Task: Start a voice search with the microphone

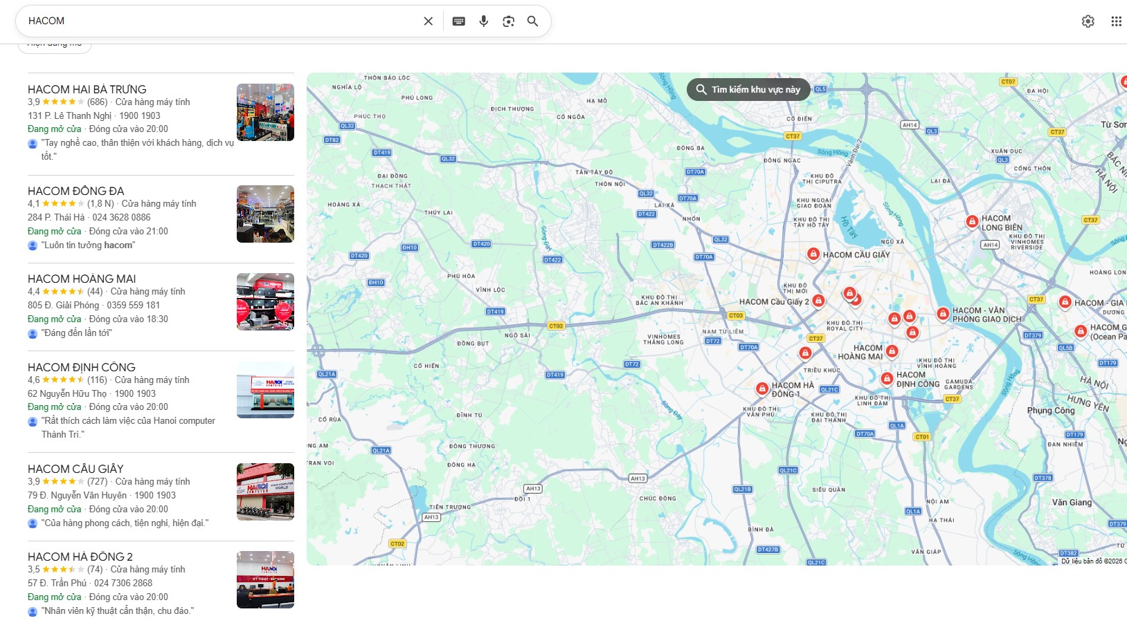Action: pyautogui.click(x=484, y=21)
